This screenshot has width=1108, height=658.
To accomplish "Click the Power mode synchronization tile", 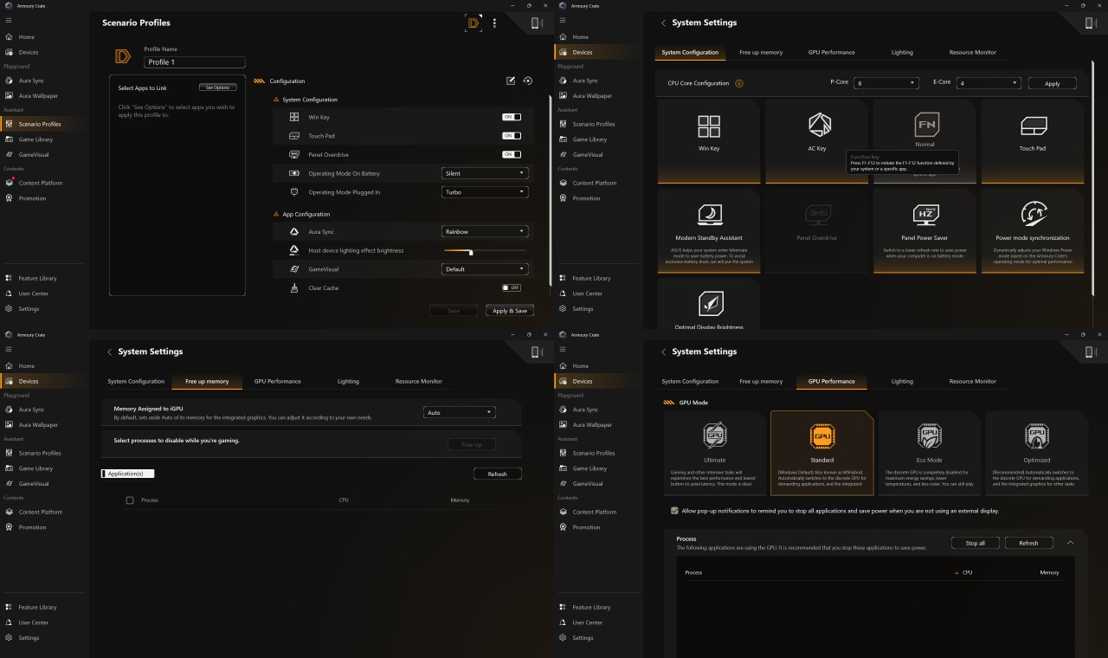I will (1033, 231).
